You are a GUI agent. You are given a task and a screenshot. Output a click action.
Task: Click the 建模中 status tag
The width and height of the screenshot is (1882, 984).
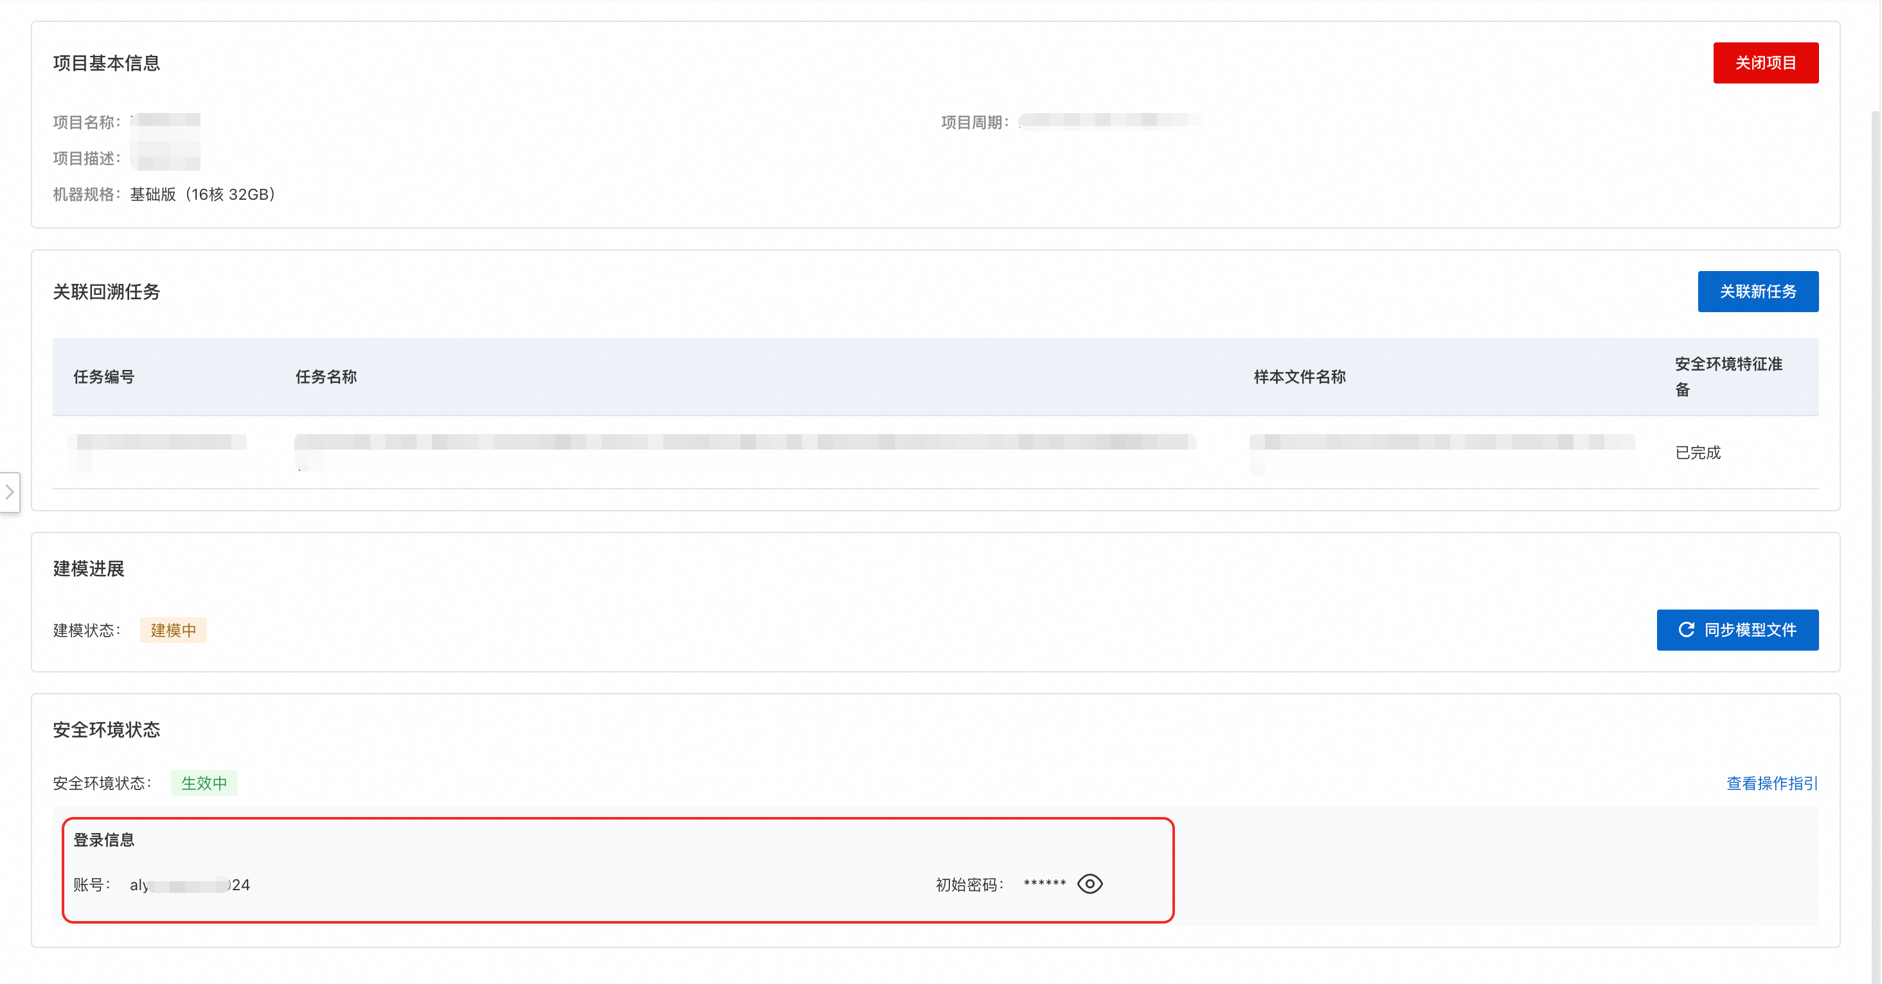point(173,630)
